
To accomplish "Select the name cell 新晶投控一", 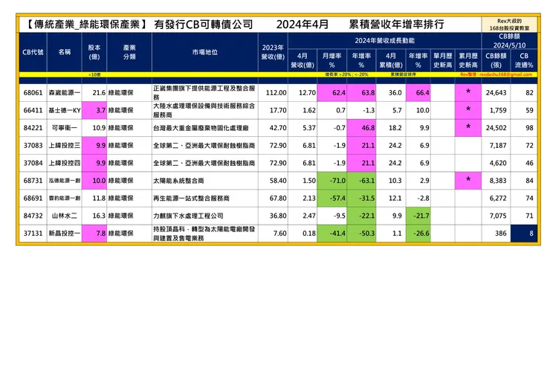I will pos(65,233).
